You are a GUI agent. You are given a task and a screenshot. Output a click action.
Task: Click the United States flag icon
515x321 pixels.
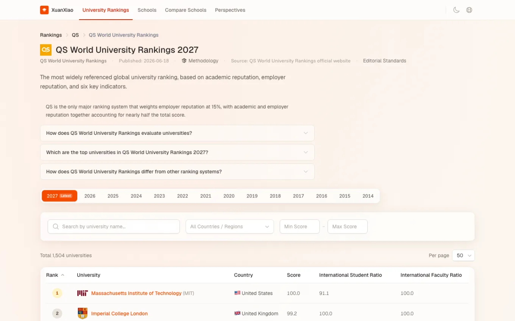coord(237,293)
